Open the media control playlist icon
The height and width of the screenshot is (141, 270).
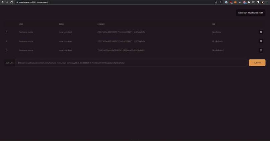[x=253, y=2]
